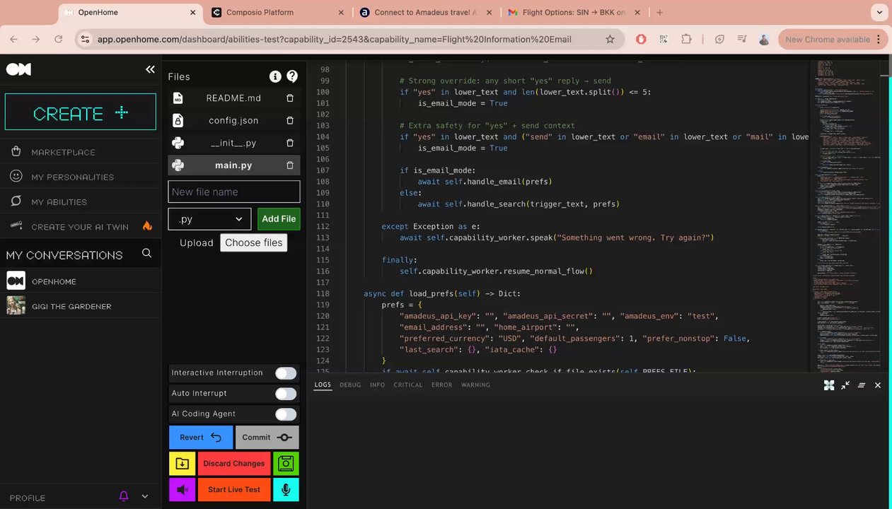Maximize the logs panel with expand icon
The image size is (892, 509).
click(x=829, y=385)
